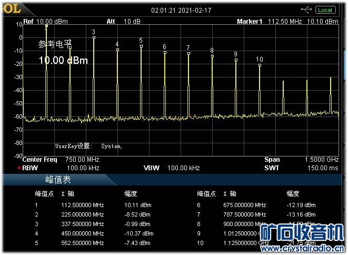Select the 675.000000 MHz peak row
The height and width of the screenshot is (255, 348).
pos(256,205)
